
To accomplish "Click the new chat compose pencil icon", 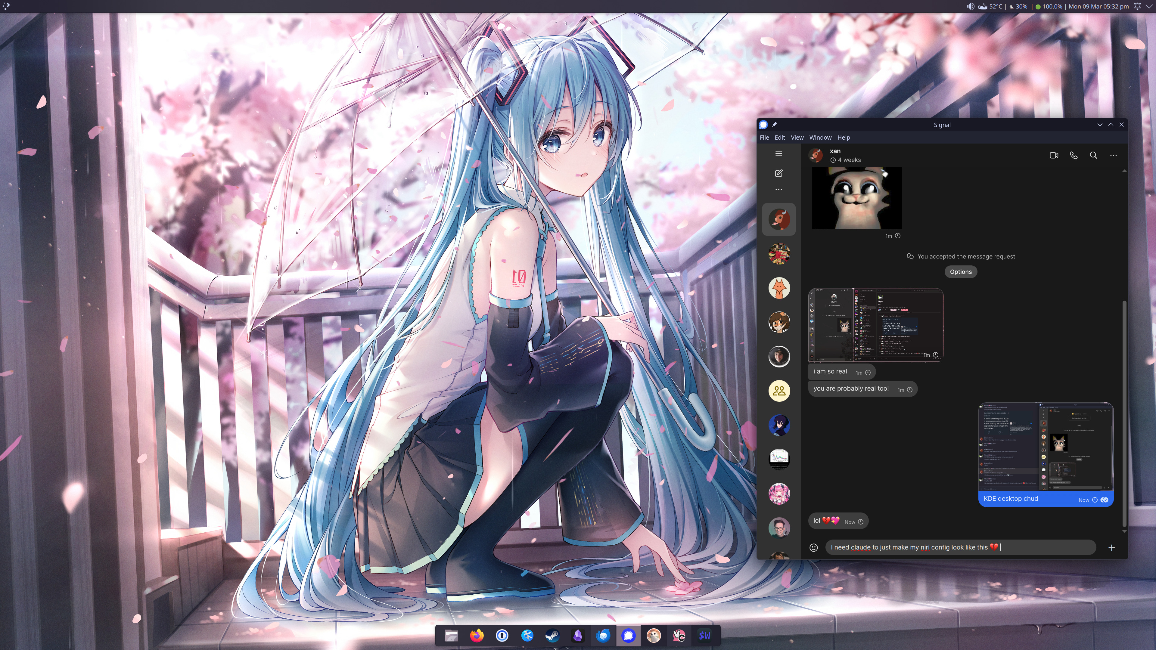I will click(778, 173).
